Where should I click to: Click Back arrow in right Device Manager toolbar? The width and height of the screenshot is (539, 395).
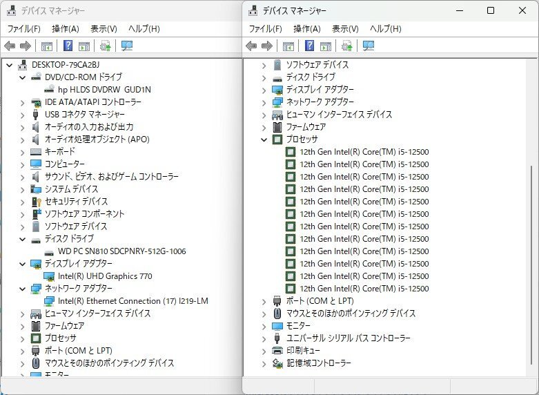(x=251, y=46)
